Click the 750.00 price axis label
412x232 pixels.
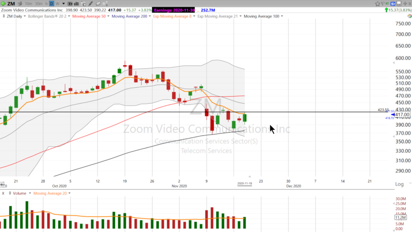click(403, 24)
